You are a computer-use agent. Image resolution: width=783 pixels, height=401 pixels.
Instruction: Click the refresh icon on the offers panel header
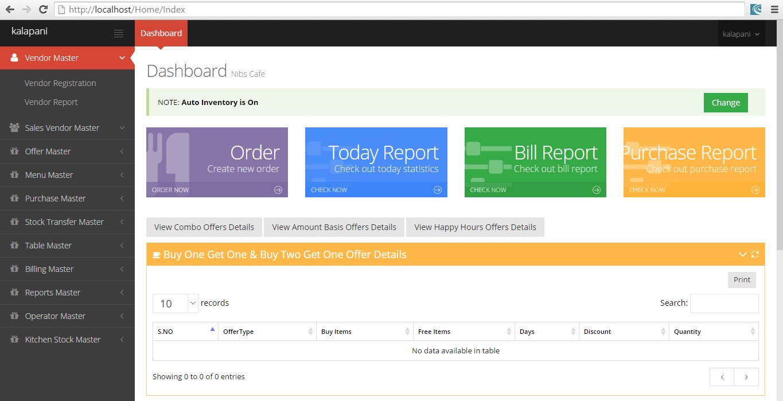755,254
